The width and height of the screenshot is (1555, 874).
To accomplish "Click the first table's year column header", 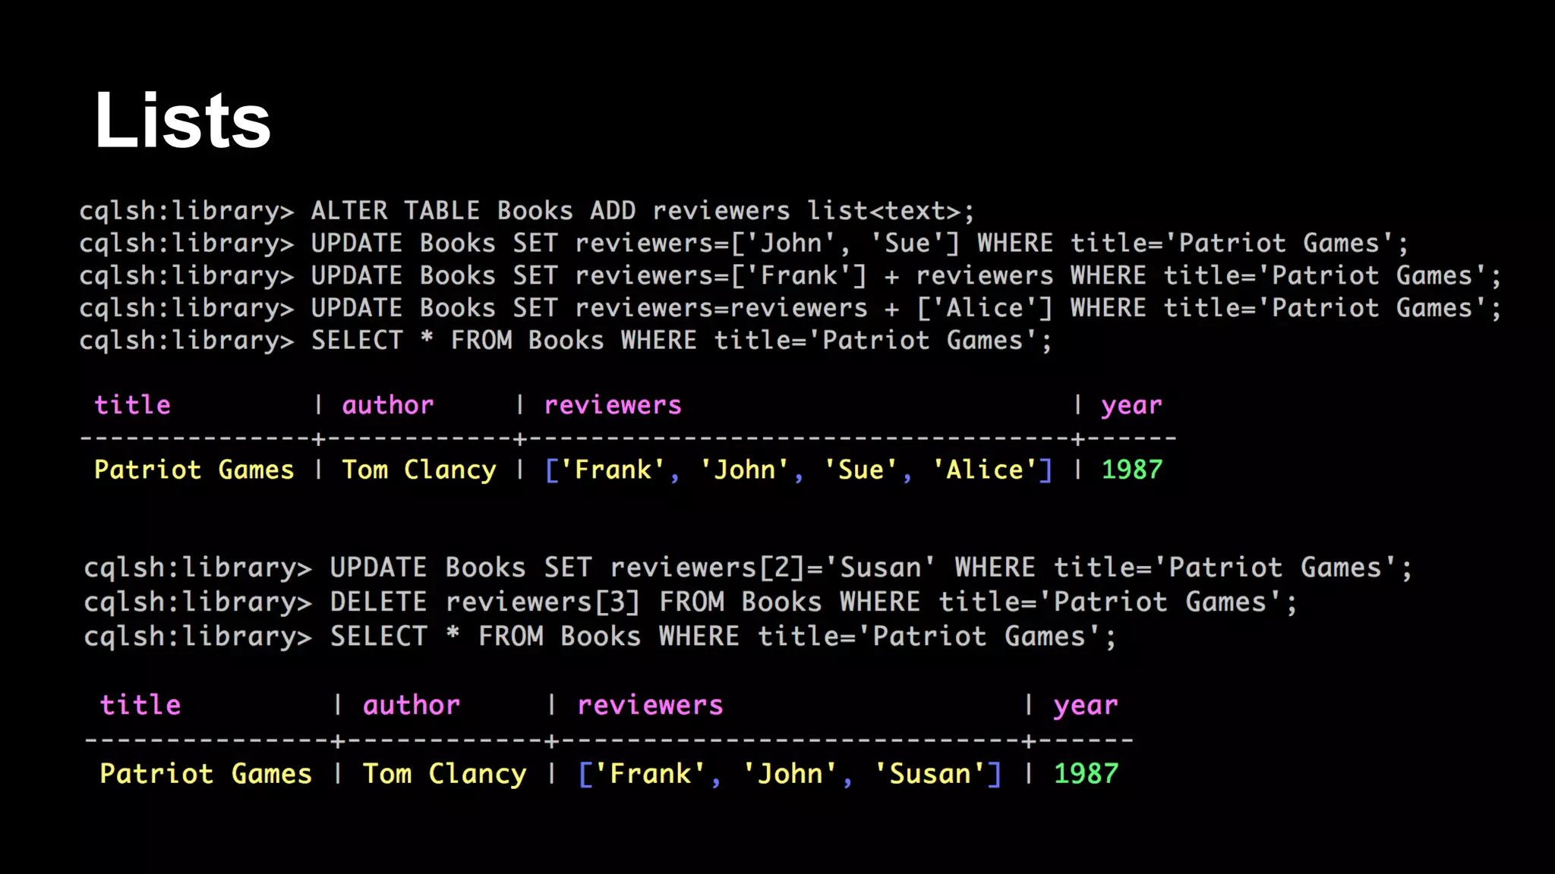I will pos(1131,405).
